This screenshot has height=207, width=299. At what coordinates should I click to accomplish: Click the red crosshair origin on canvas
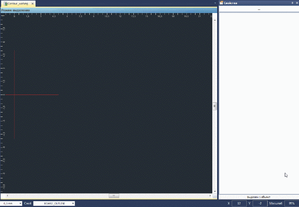click(x=14, y=95)
